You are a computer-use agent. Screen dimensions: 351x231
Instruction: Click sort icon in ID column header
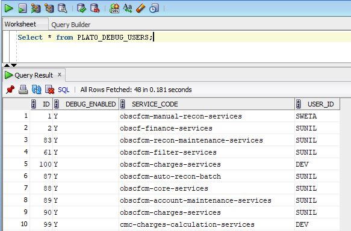click(34, 104)
